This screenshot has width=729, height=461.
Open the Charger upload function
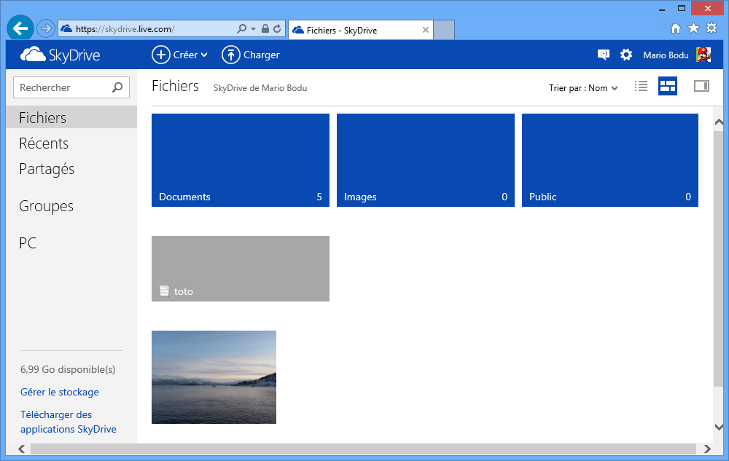[x=250, y=55]
